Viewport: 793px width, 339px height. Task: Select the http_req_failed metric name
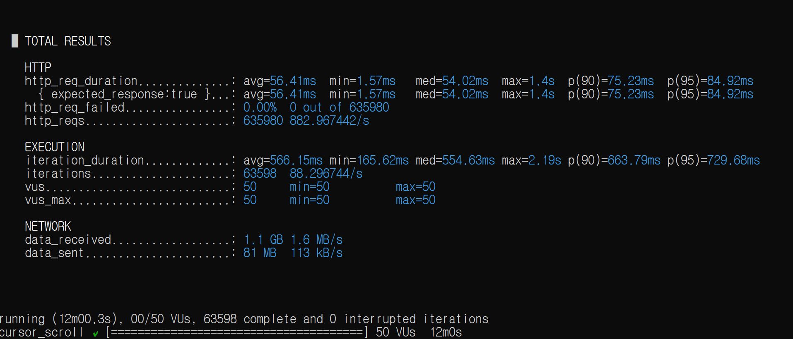(x=75, y=107)
